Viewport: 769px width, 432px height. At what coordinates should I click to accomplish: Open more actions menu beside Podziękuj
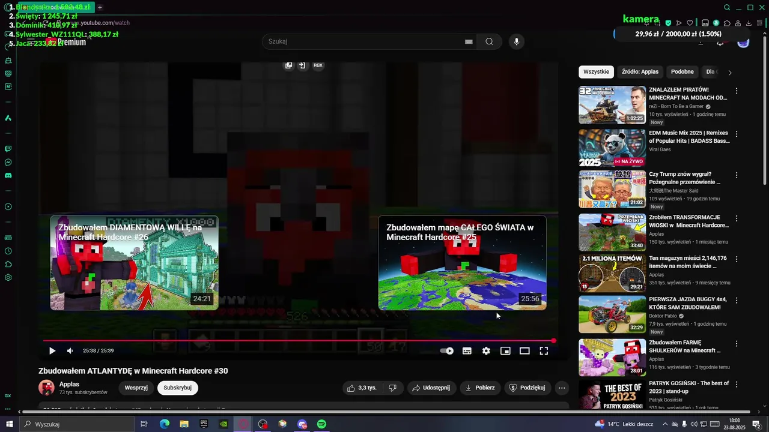(562, 388)
